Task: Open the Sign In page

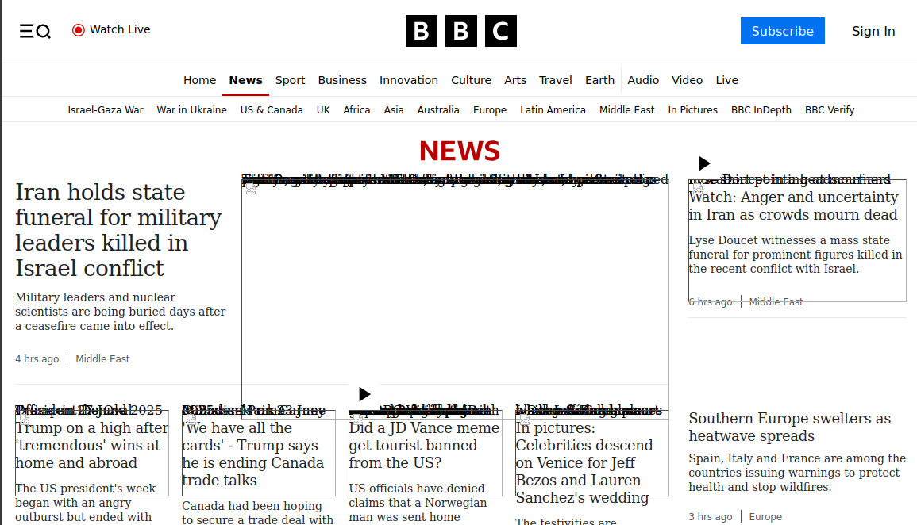Action: tap(873, 31)
